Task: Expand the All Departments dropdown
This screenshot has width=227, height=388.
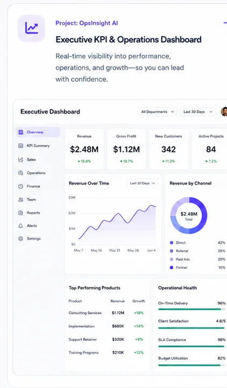Action: click(158, 112)
